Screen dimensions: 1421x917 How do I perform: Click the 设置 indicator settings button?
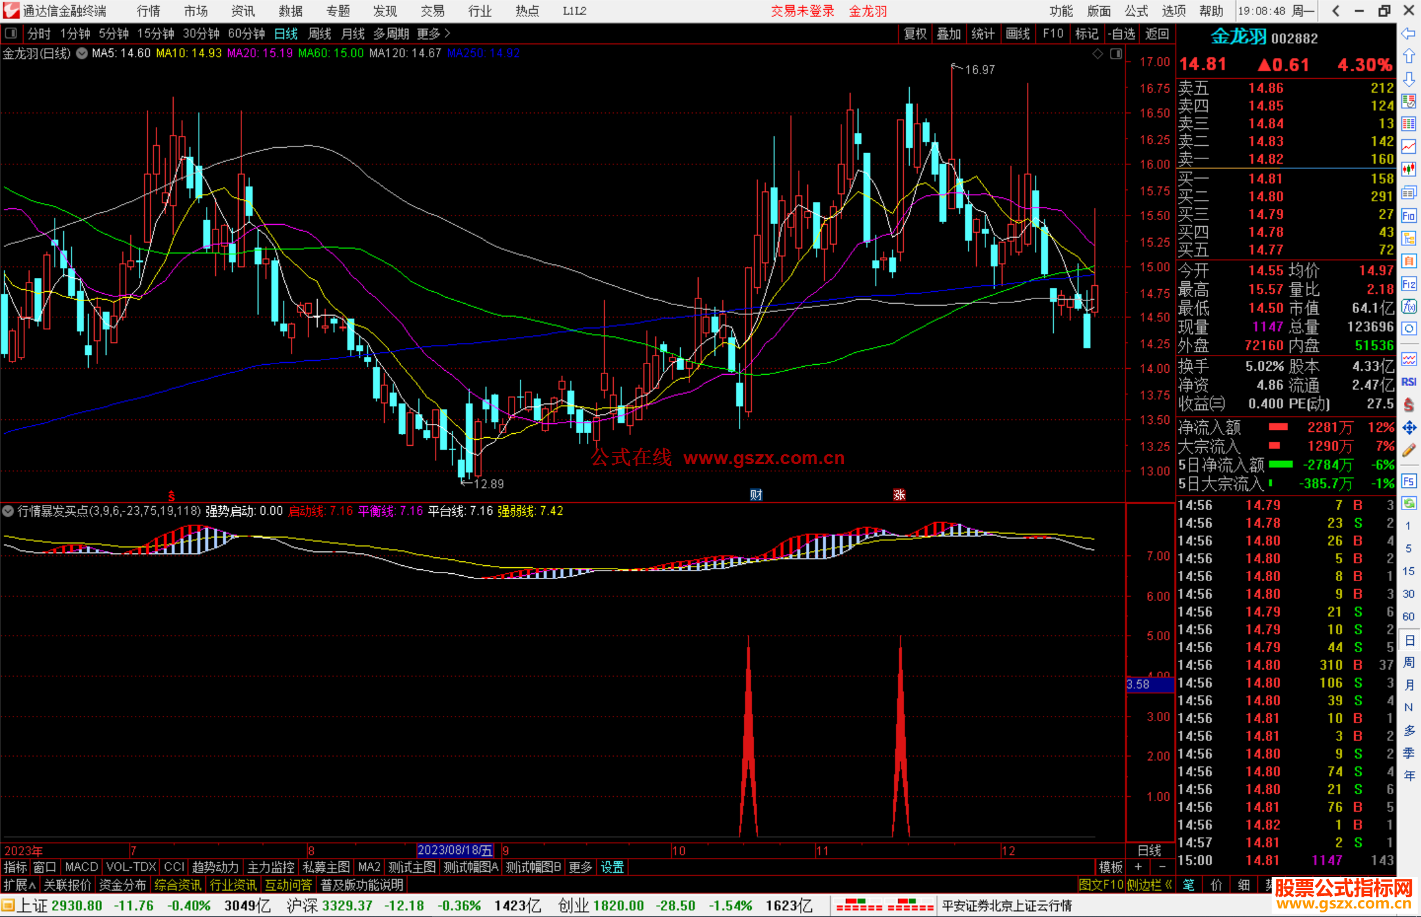click(612, 867)
